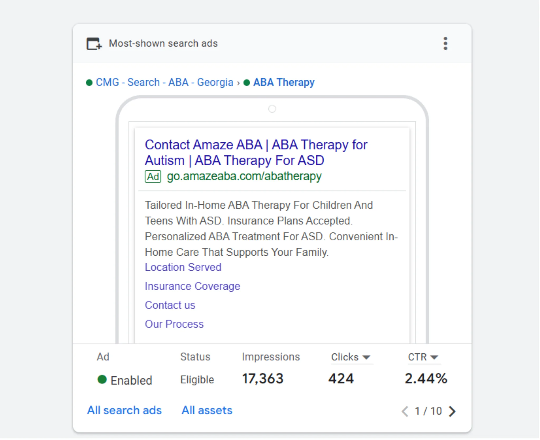
Task: Go to next ad with right chevron
Action: [452, 411]
